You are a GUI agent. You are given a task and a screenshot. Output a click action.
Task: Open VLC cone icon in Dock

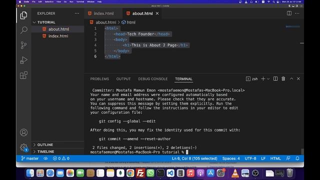pos(235,173)
